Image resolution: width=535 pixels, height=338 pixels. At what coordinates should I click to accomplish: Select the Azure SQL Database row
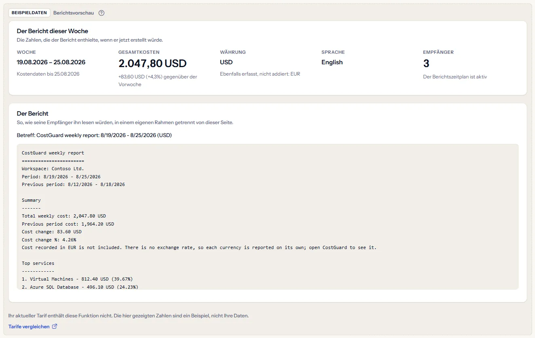tap(80, 287)
